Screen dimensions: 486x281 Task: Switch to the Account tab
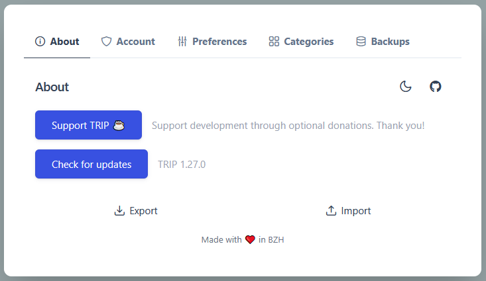coord(135,42)
